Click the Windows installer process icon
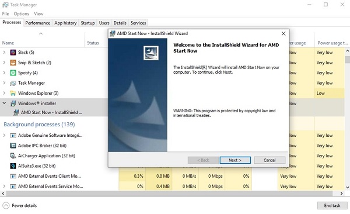Screen dimensions: 350x214 13,103
